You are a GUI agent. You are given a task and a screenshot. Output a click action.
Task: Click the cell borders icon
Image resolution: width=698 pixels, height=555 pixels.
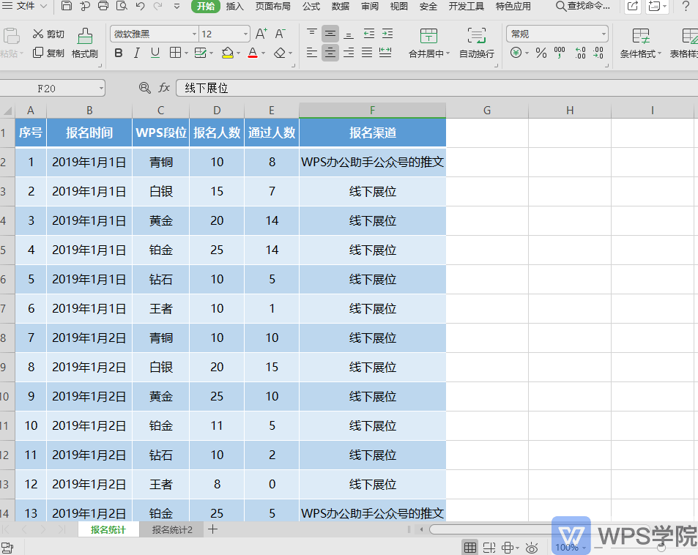point(175,53)
